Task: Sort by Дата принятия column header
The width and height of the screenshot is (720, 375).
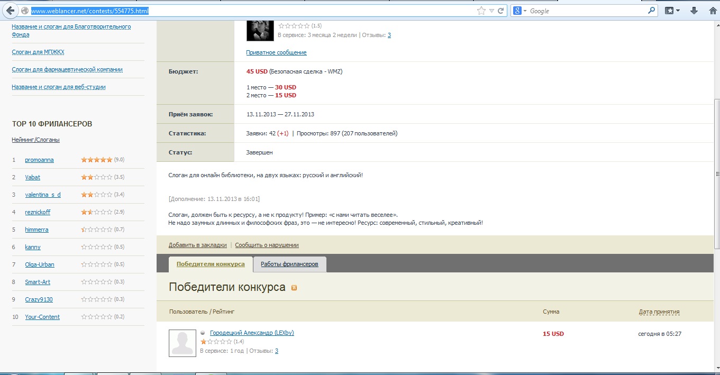Action: [659, 312]
